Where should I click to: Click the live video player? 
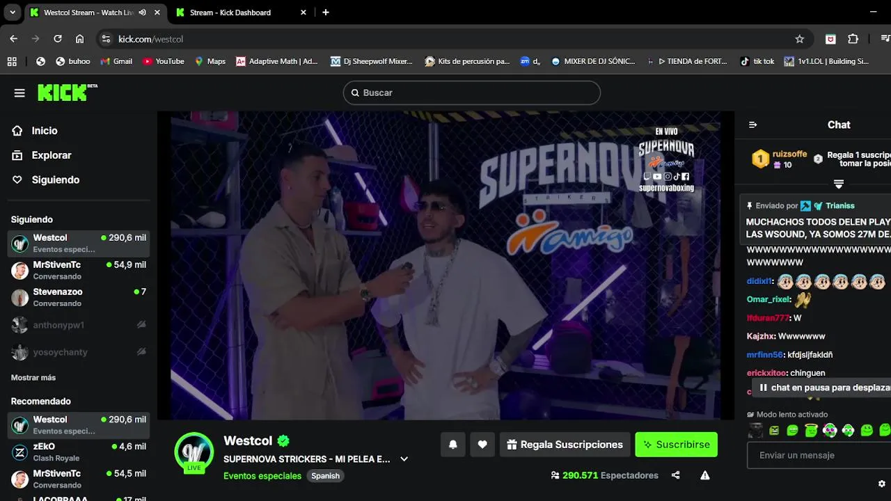445,266
